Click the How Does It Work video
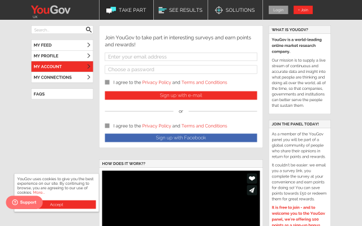This screenshot has width=362, height=226. [181, 198]
